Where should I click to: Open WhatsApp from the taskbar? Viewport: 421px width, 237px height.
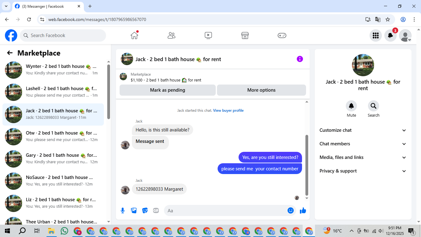(64, 231)
